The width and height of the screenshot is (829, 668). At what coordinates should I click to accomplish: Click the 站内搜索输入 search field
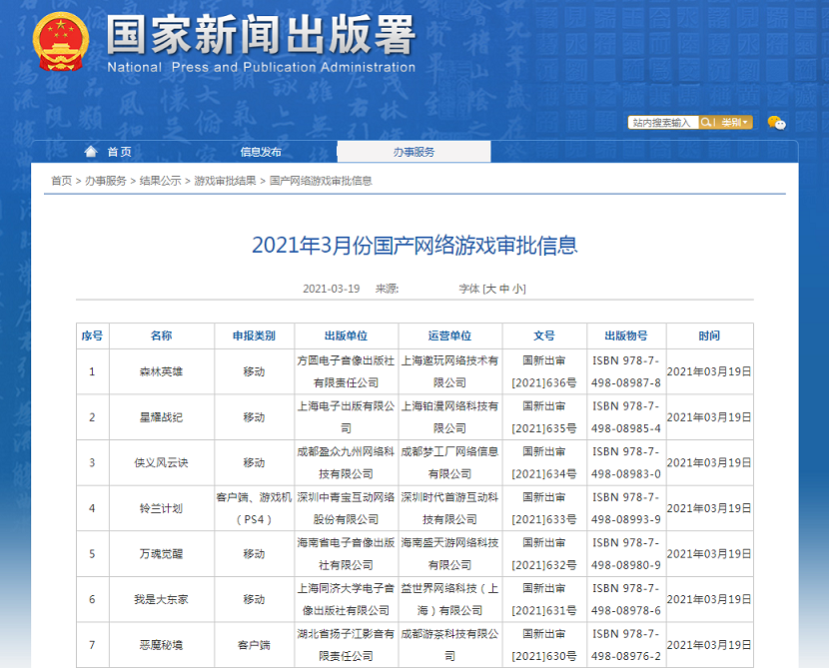pos(662,123)
